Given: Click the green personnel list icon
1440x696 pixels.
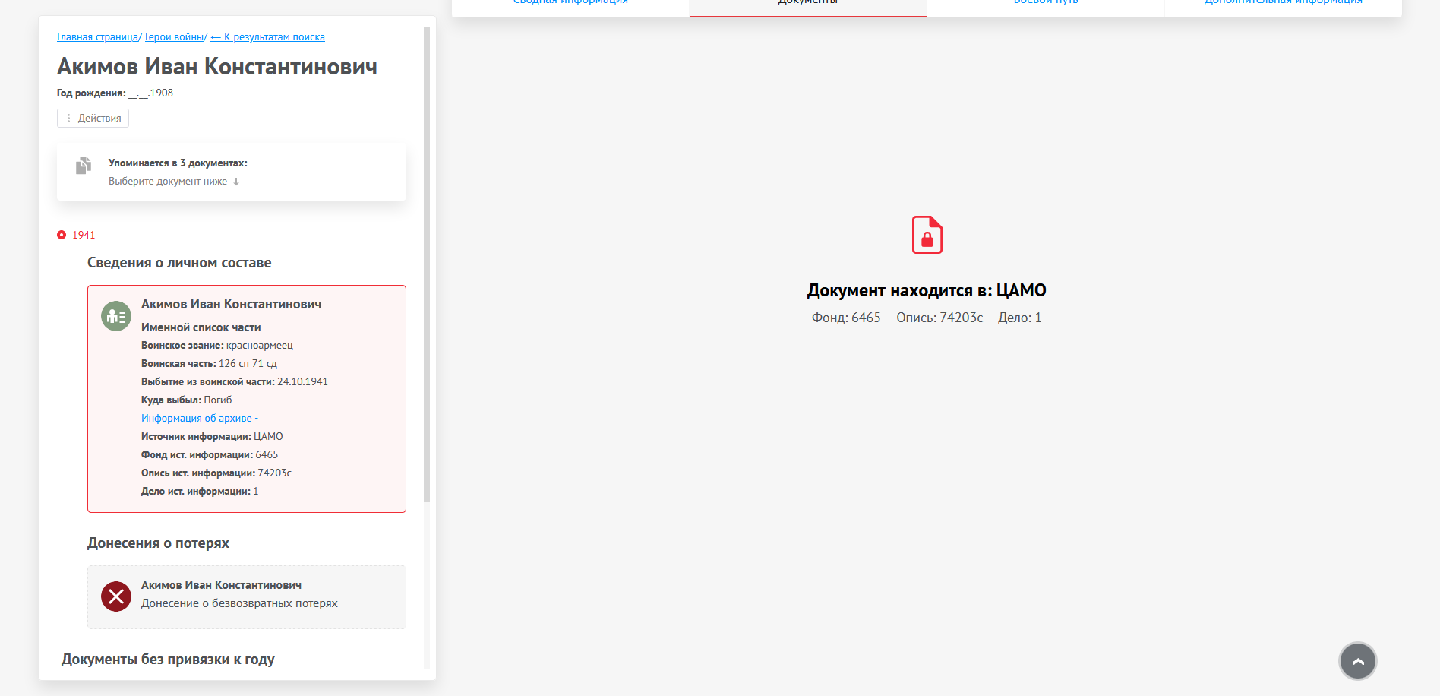Looking at the screenshot, I should 116,316.
